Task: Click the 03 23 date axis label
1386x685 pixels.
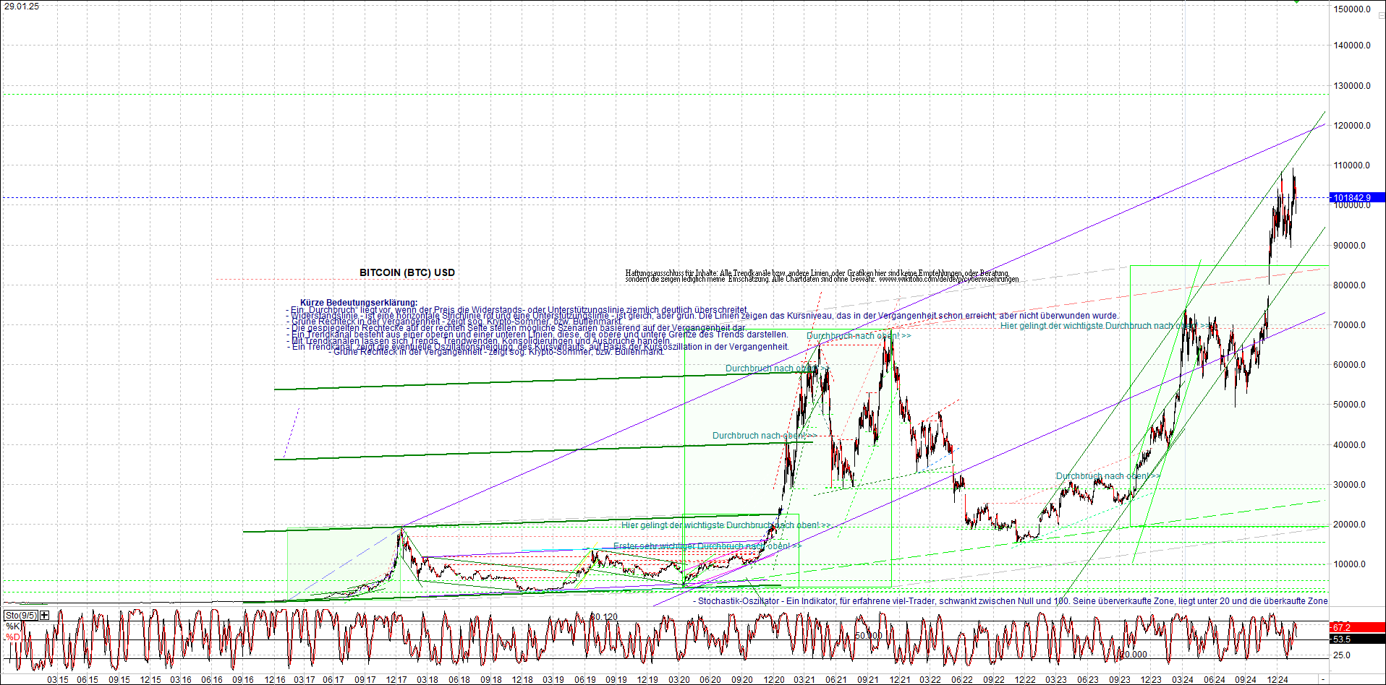Action: [x=1055, y=680]
